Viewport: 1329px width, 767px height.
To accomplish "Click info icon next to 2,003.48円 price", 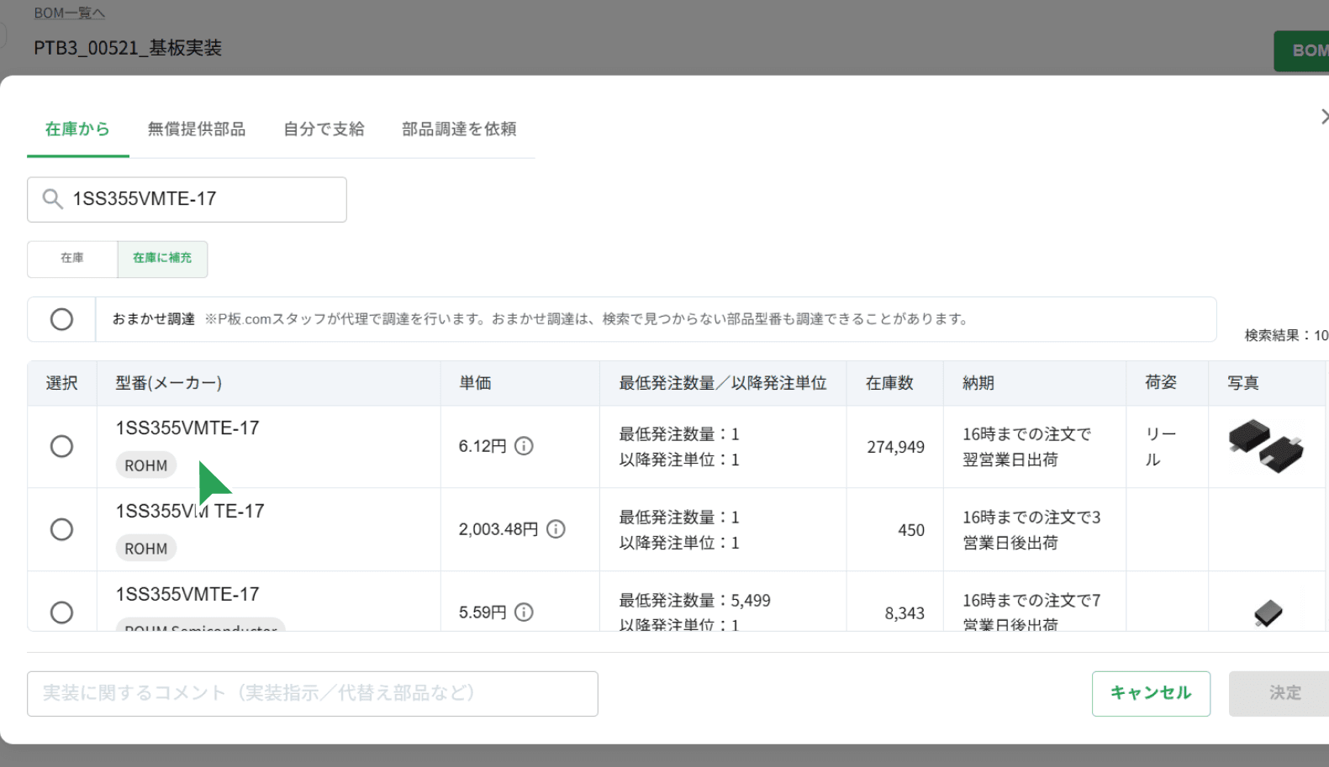I will (556, 529).
